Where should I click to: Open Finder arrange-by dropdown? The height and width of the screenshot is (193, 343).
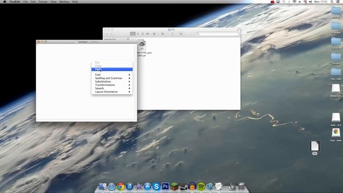[x=155, y=34]
